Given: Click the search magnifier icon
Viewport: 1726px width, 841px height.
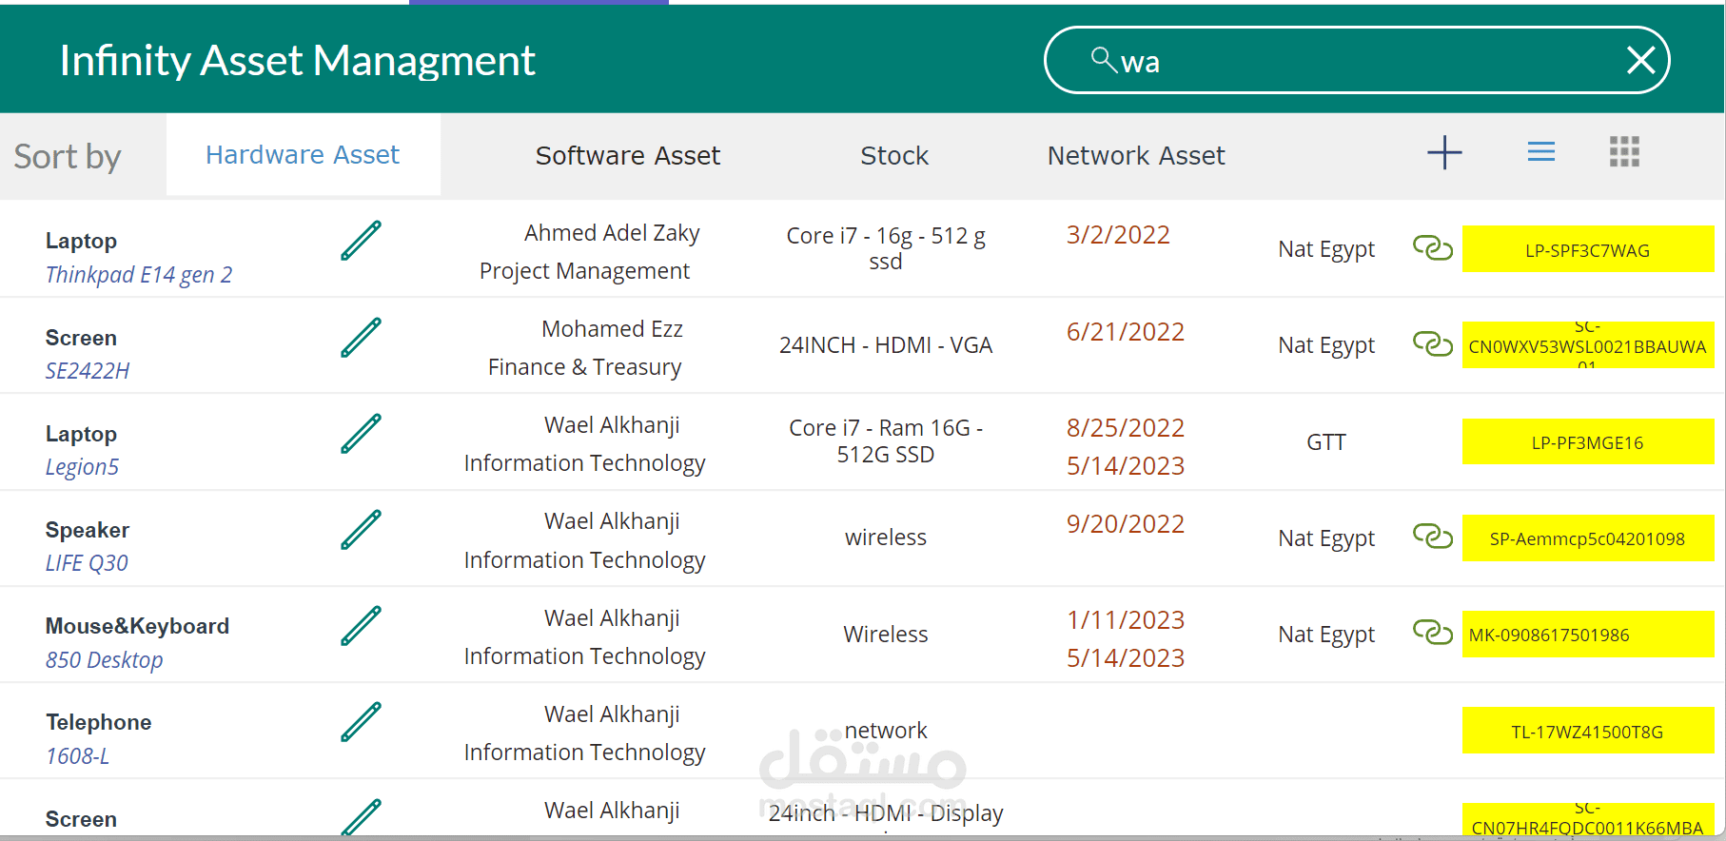Looking at the screenshot, I should tap(1103, 60).
